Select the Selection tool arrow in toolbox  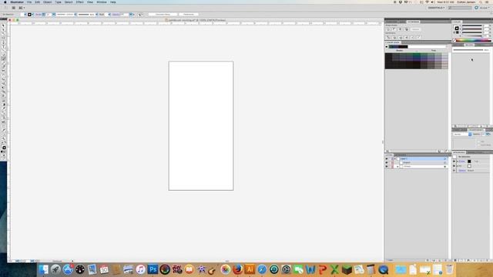coord(3,26)
